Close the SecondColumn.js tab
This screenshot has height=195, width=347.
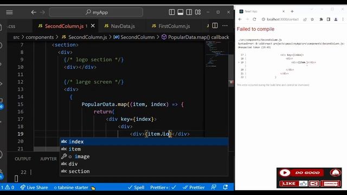[x=93, y=26]
